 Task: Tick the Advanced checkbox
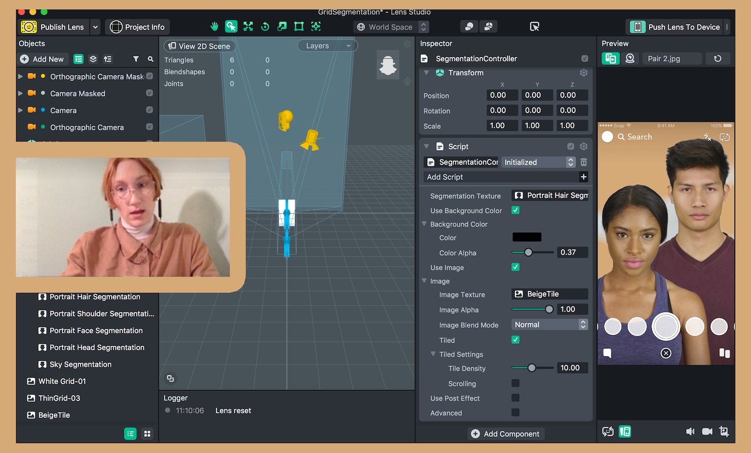516,412
